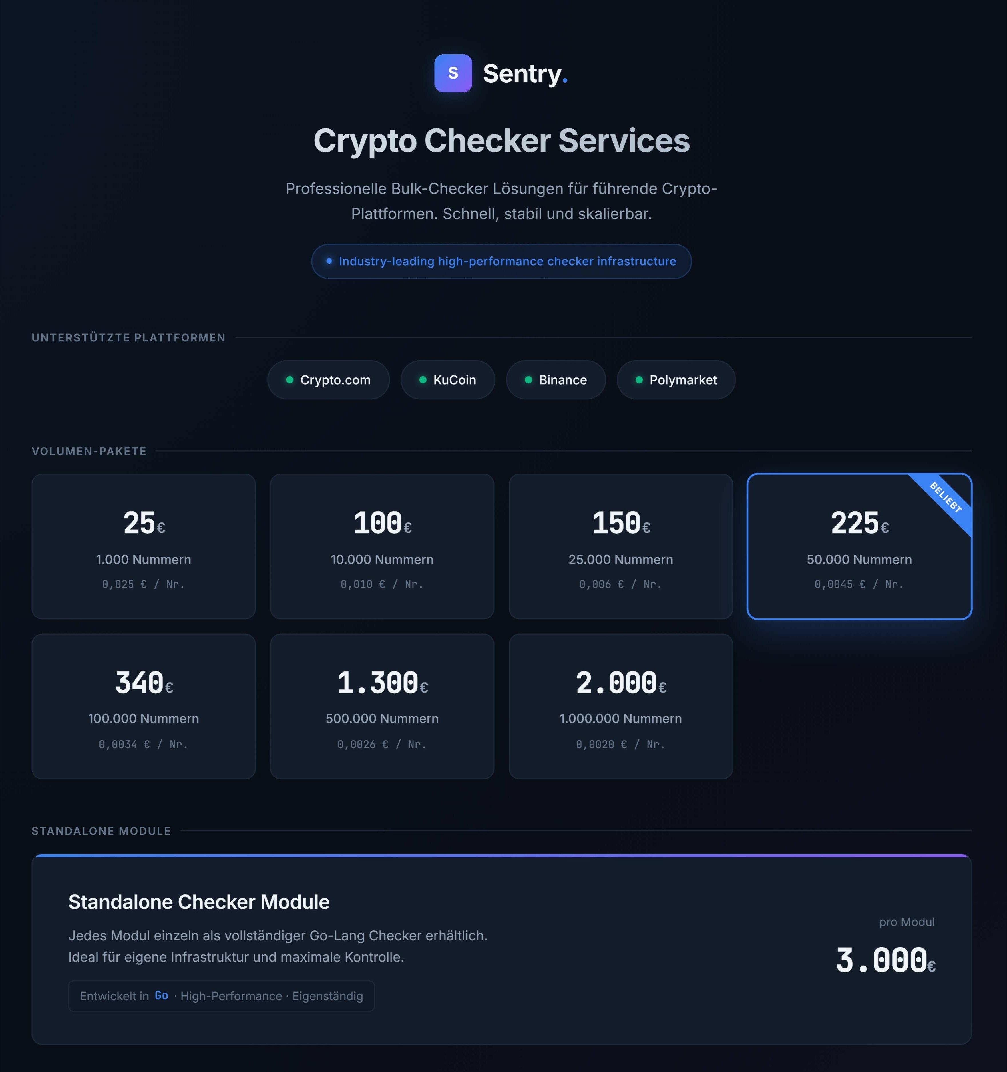The image size is (1007, 1072).
Task: Select the 2.000€ 1.000.000 Nummern package
Action: coord(620,706)
